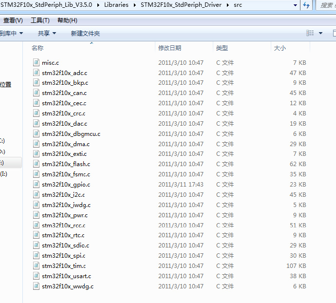Click the stm32f10x_dac.c file icon
This screenshot has height=303, width=336.
(x=36, y=124)
